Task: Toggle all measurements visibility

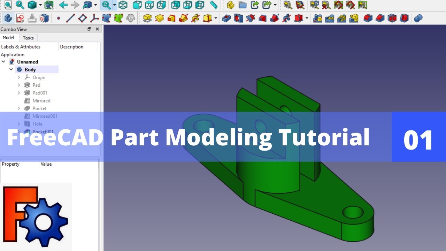Action: 338,5
